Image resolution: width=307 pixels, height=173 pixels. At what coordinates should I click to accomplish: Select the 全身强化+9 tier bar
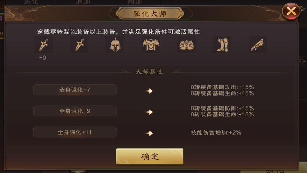click(75, 111)
